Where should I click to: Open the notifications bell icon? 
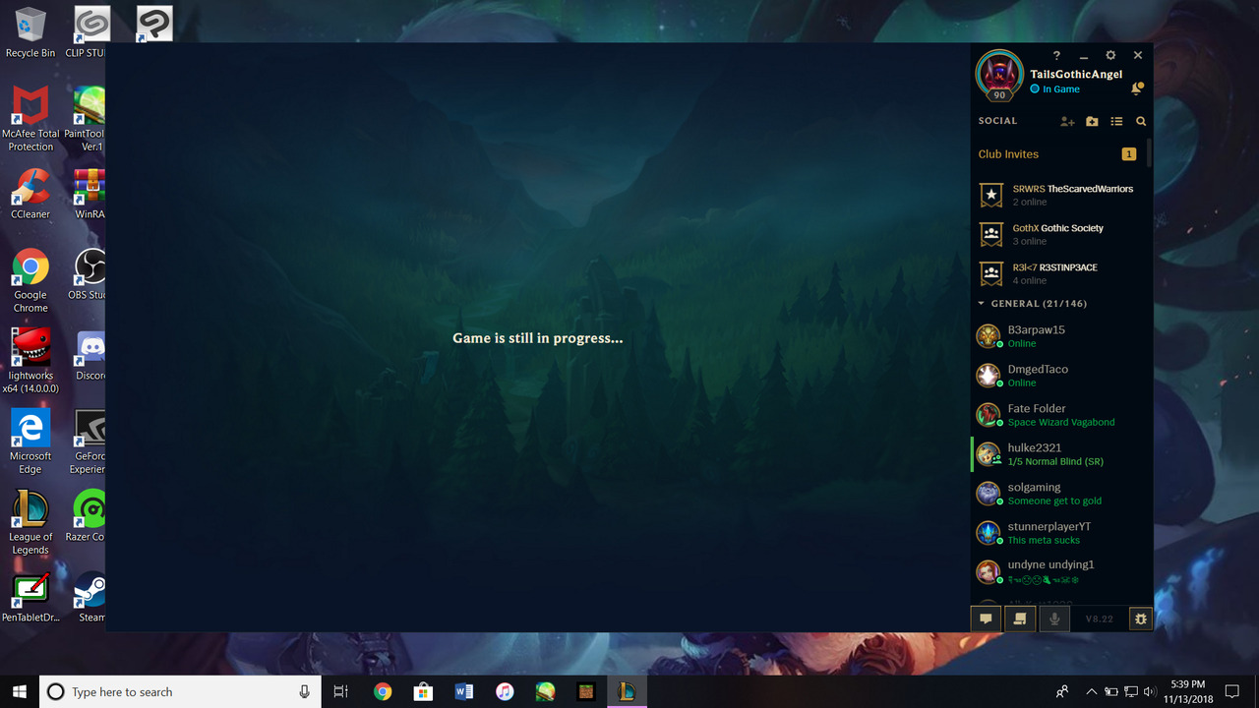pyautogui.click(x=1137, y=88)
